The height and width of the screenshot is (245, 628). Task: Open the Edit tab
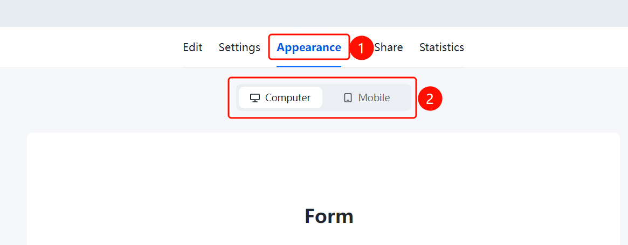tap(192, 47)
